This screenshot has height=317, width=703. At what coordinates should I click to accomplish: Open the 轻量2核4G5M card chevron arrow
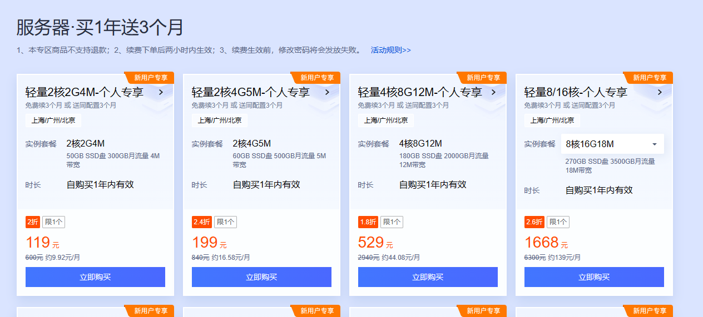pos(327,92)
